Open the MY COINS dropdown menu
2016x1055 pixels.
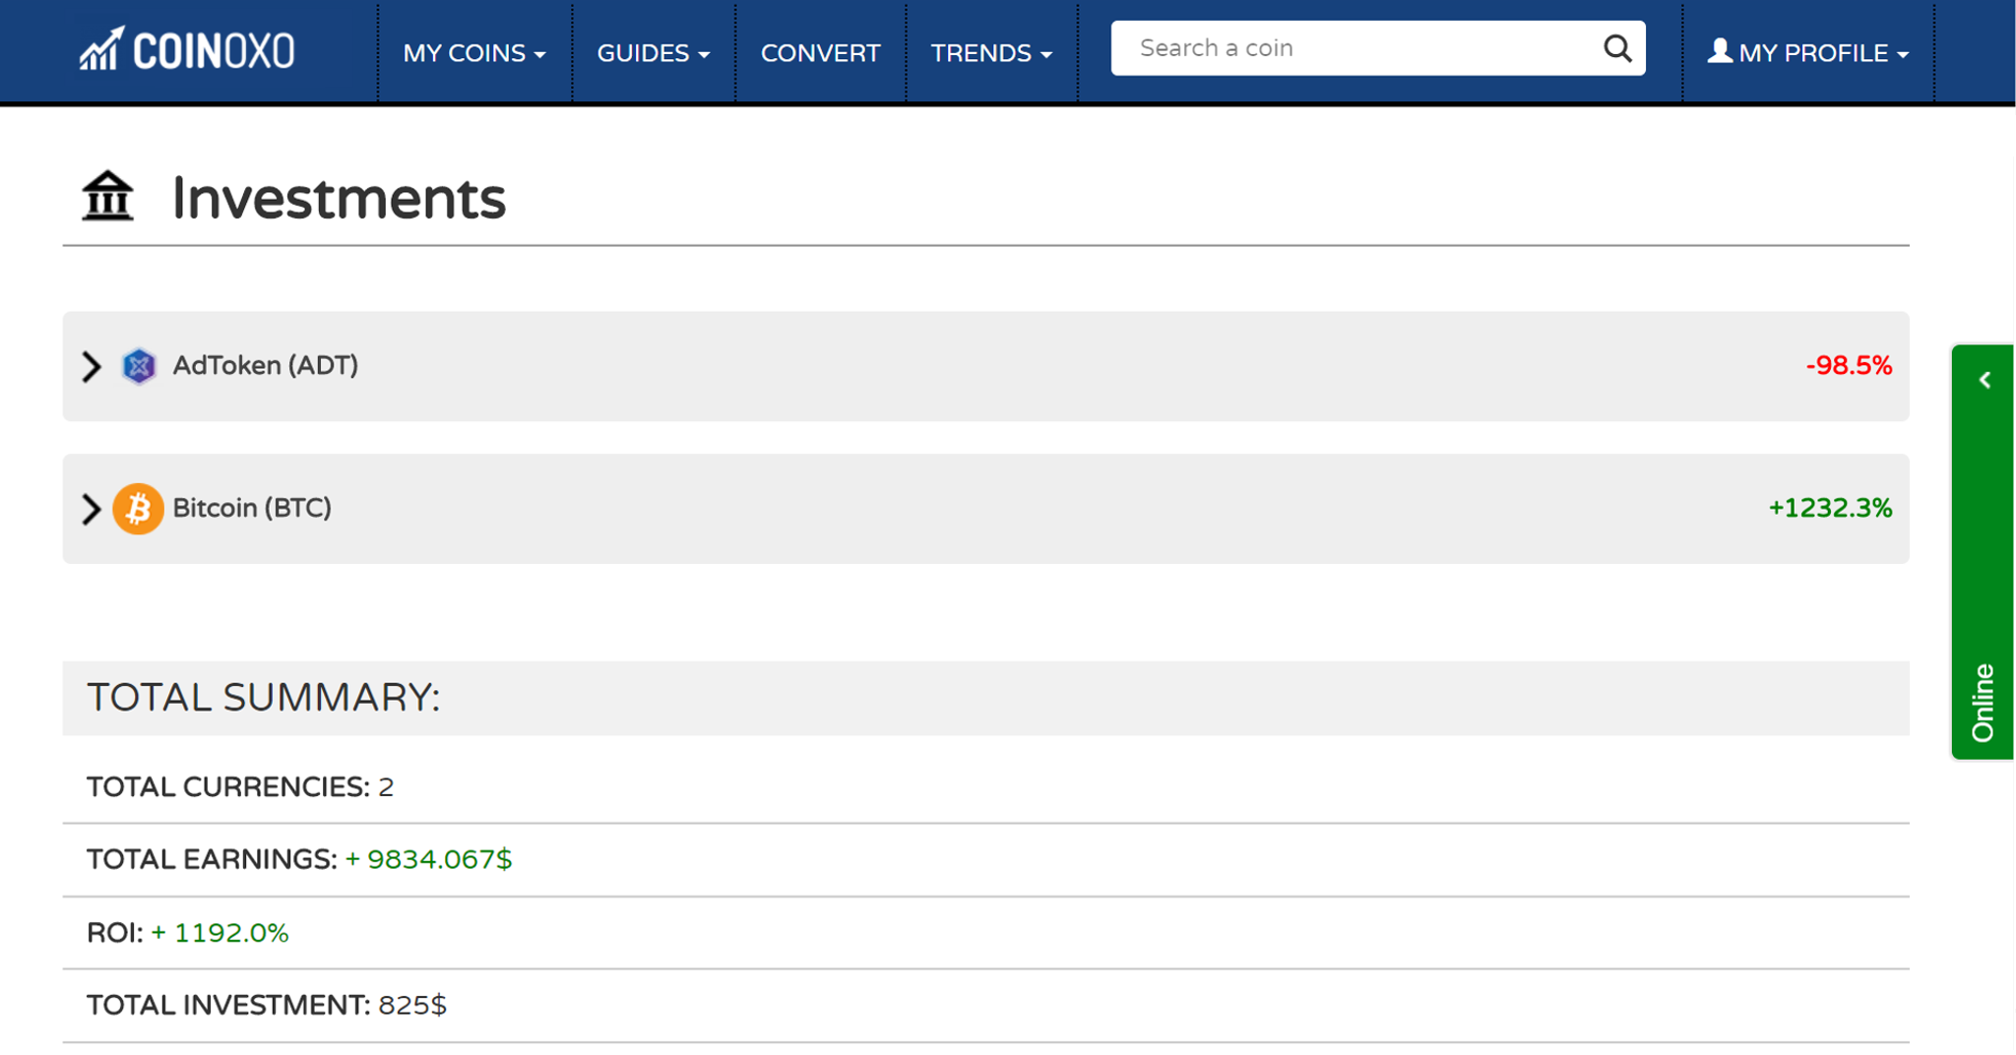pos(474,53)
